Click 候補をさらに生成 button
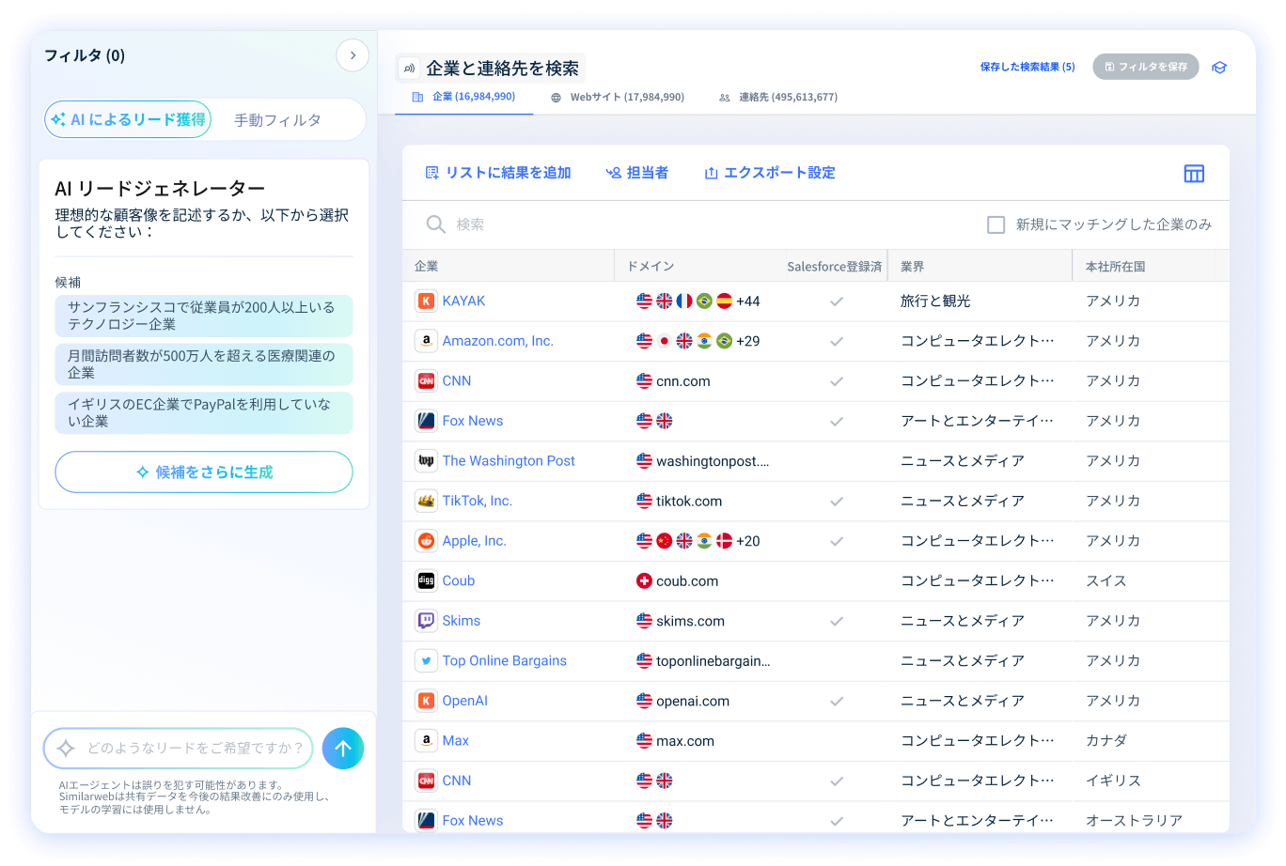The width and height of the screenshot is (1286, 866). (x=204, y=472)
